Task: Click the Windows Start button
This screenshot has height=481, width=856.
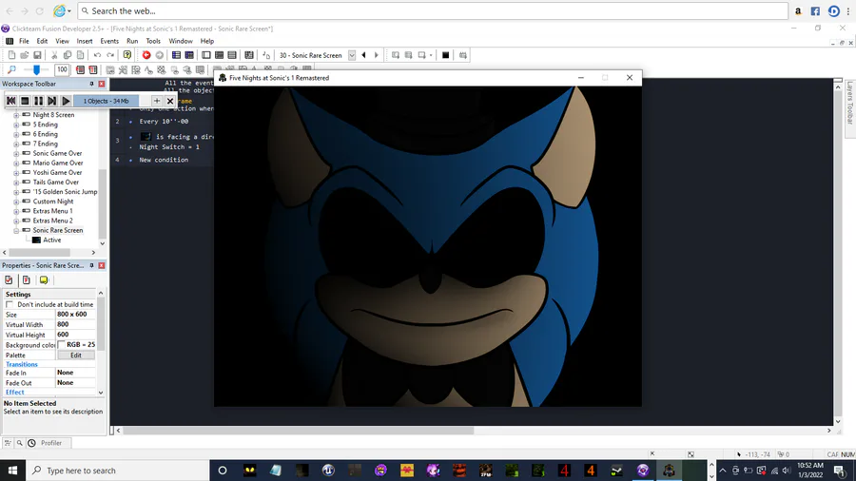Action: [x=12, y=471]
